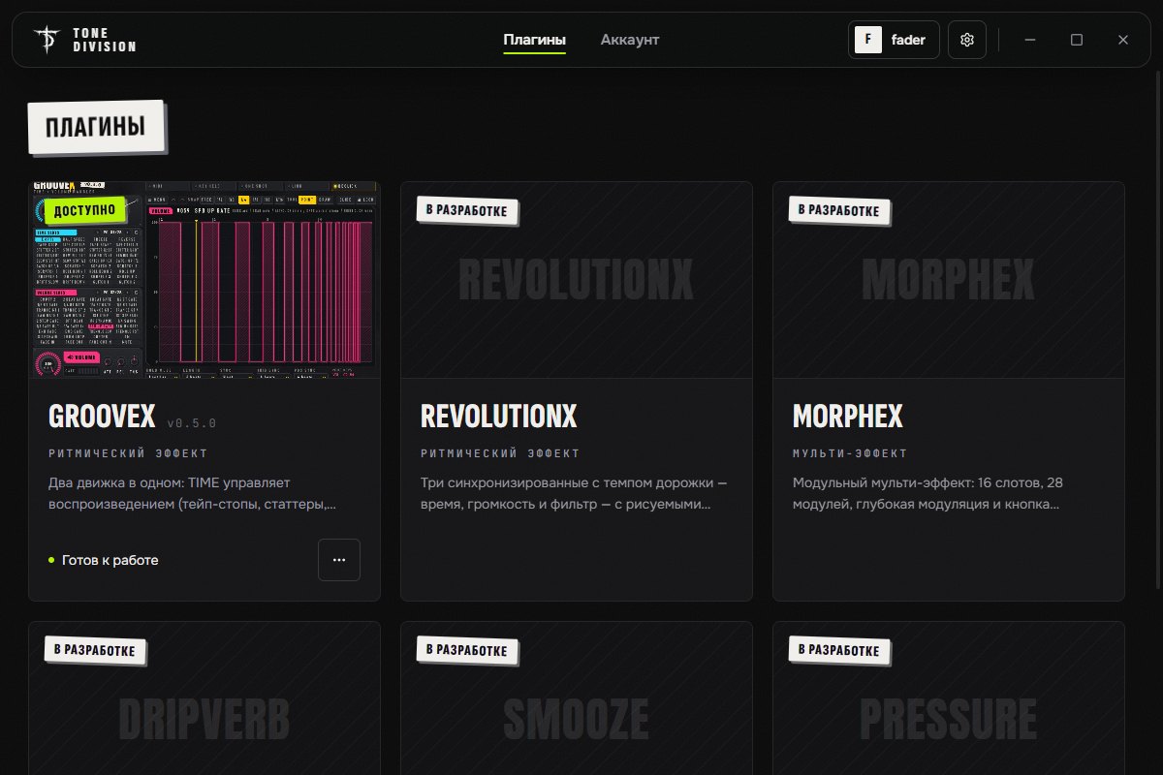
Task: Click "РИТМИЧЕСКИЙ ЭФФЕКТ" label under GrooveX
Action: pyautogui.click(x=128, y=453)
